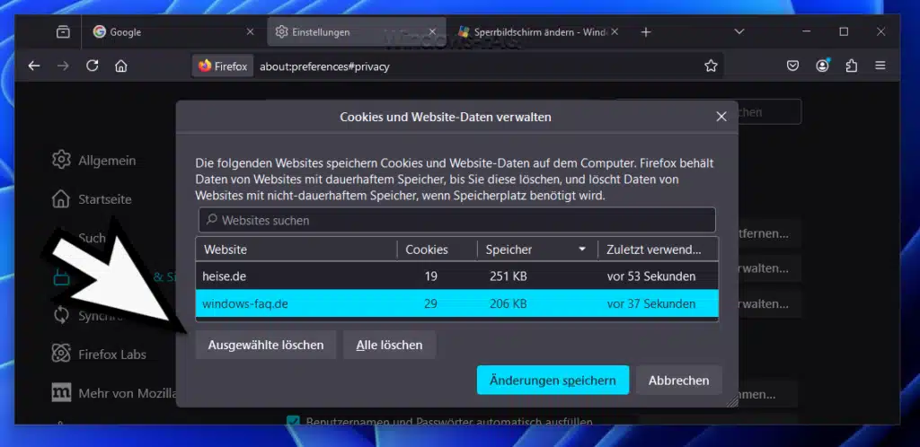
Task: Click Änderungen speichern button
Action: (553, 381)
